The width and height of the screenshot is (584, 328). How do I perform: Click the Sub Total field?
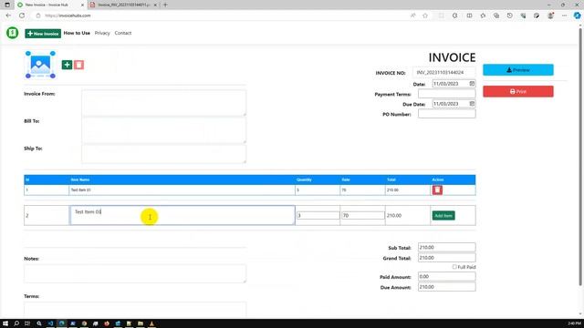click(x=446, y=247)
